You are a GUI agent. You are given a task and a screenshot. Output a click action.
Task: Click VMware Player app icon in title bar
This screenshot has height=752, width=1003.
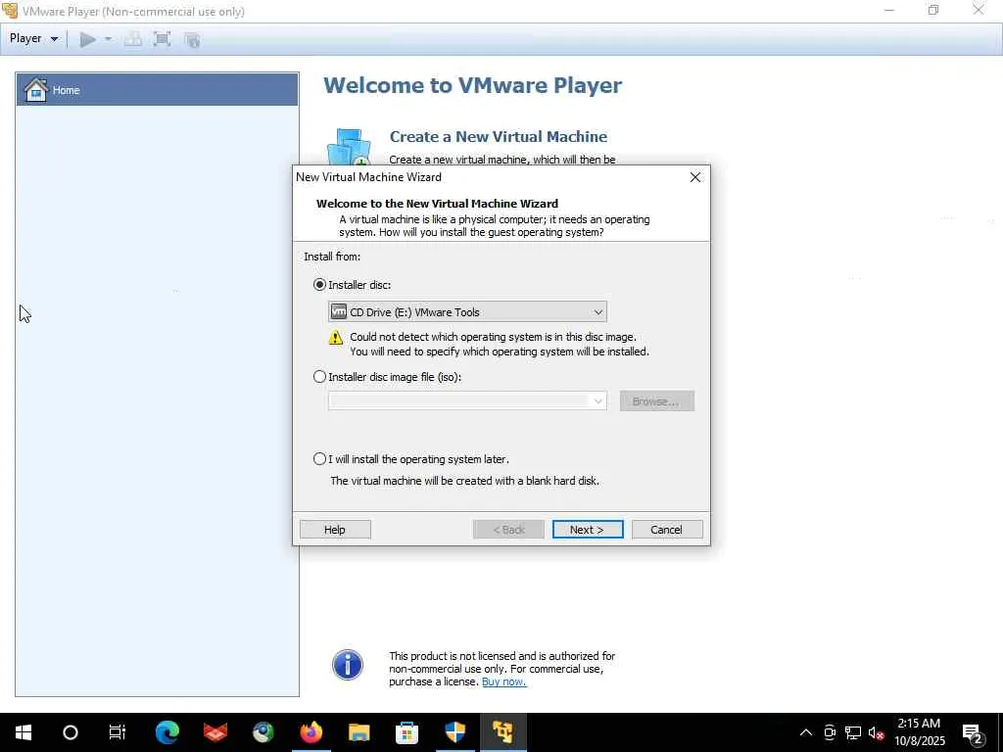pyautogui.click(x=10, y=11)
